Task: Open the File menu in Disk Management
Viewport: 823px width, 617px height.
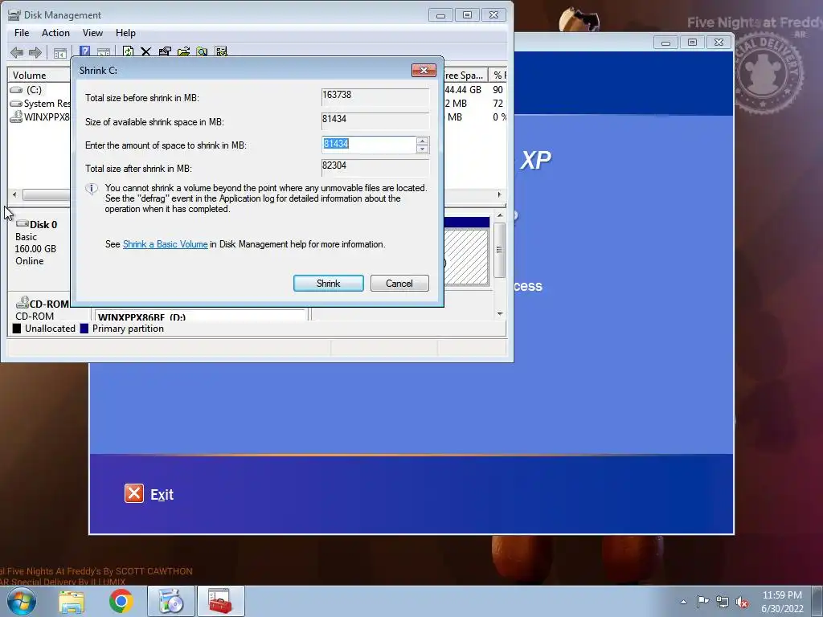Action: coord(22,32)
